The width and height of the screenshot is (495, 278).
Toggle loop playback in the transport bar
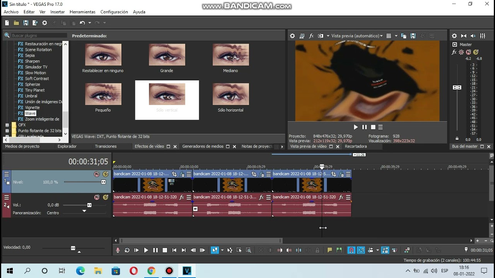tap(127, 250)
